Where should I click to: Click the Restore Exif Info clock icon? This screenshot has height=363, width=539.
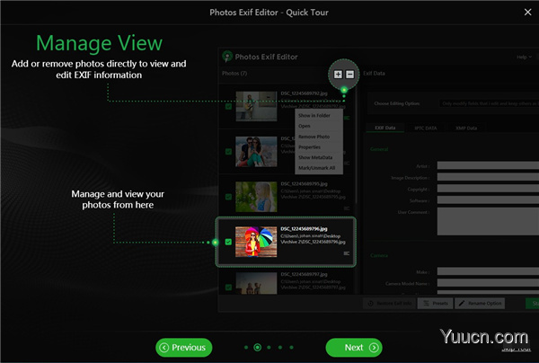pos(371,304)
